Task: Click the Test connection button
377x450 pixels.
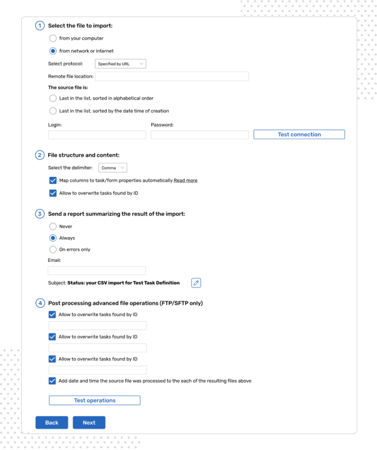Action: (298, 134)
